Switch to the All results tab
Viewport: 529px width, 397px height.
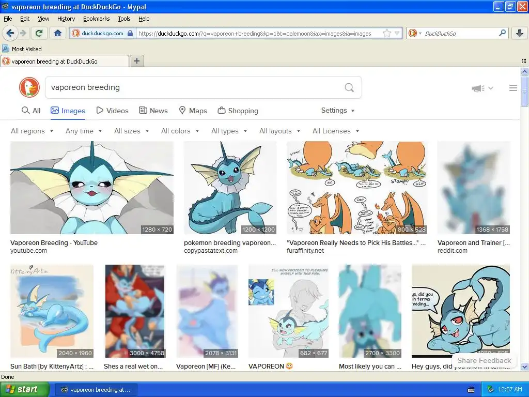point(30,111)
